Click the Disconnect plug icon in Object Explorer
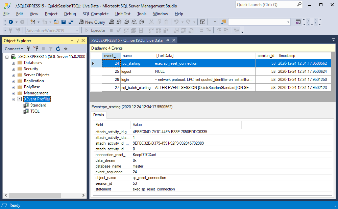The width and height of the screenshot is (338, 209). (x=36, y=49)
